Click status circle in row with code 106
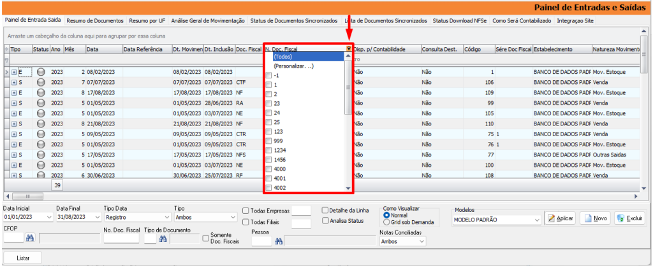Screen dimensions: 653x268 pos(41,82)
